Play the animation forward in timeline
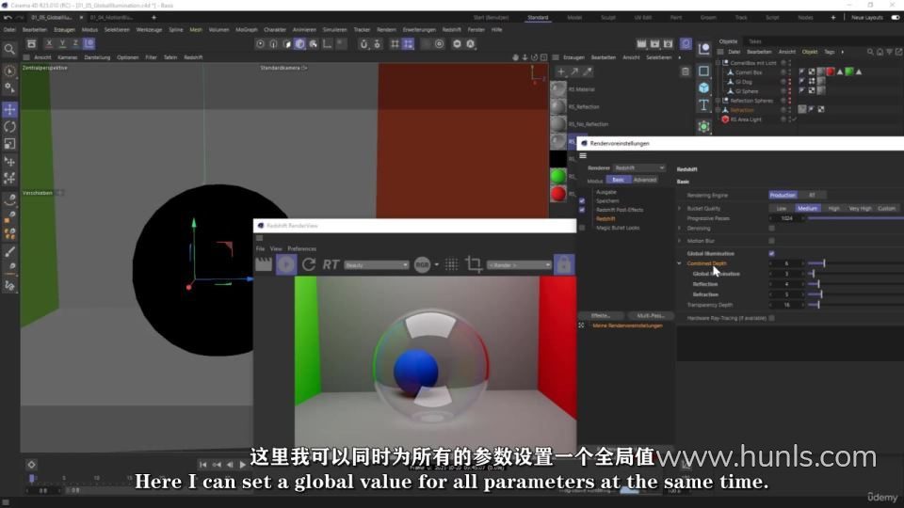 243,464
